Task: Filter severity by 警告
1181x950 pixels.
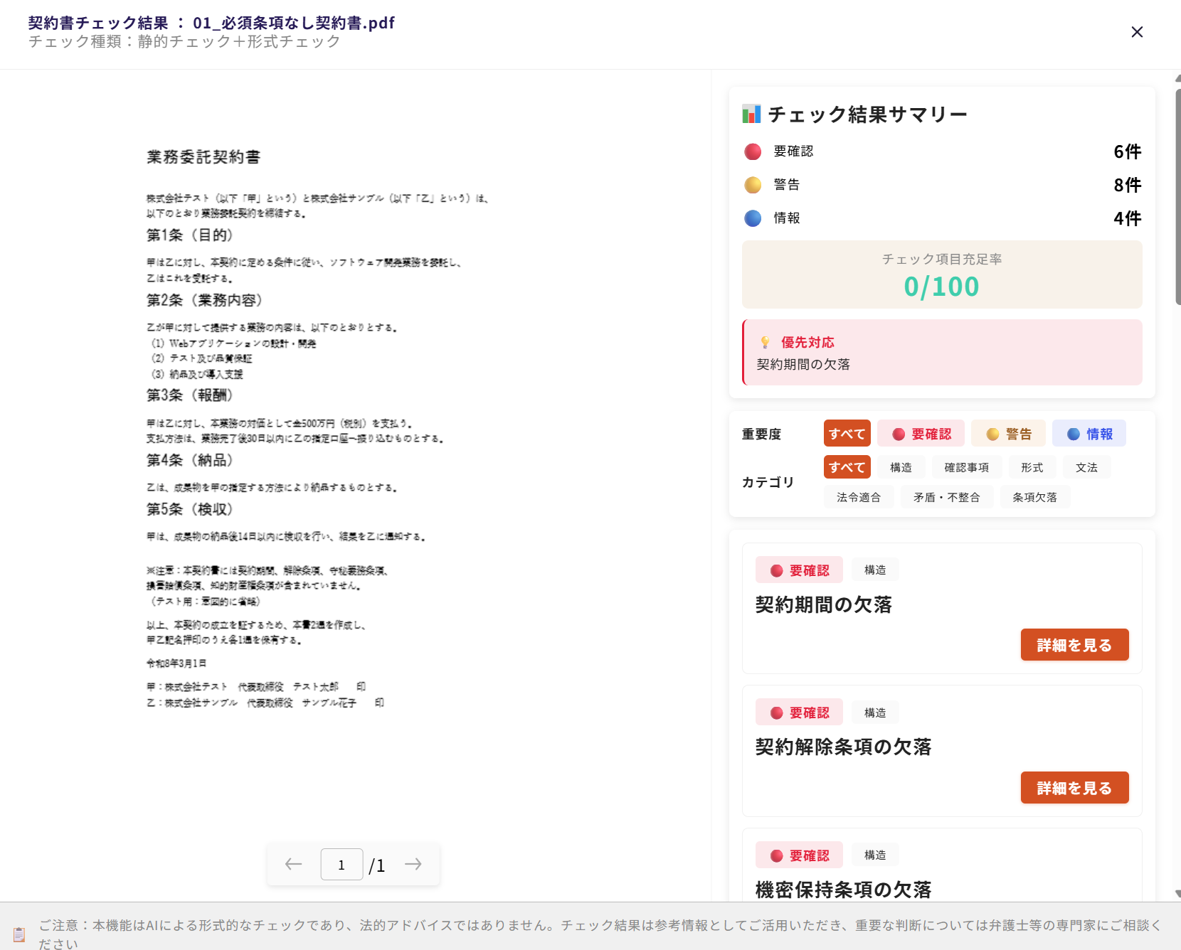Action: (x=1009, y=434)
